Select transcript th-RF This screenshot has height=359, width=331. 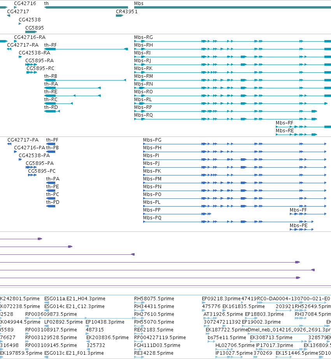[x=50, y=45]
